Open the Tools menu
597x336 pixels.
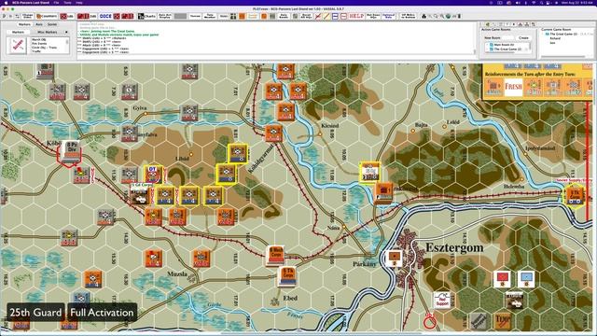[67, 2]
